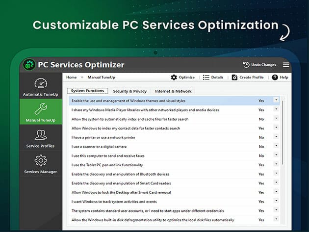This screenshot has height=232, width=309.
Task: Open dropdown for scanner or digital camera
Action: pos(276,146)
